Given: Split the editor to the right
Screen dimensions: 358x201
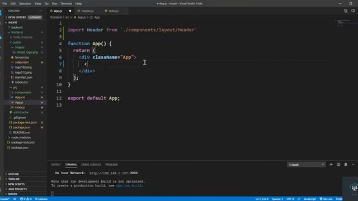Looking at the screenshot, I should (x=353, y=11).
